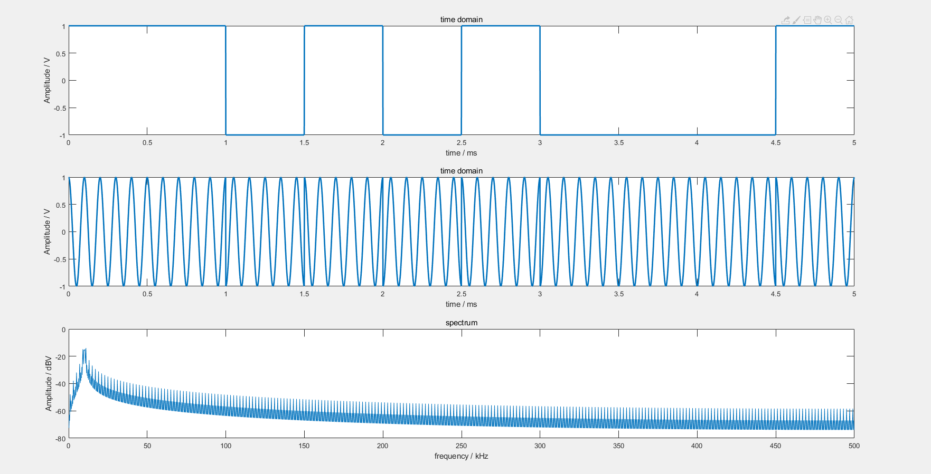The height and width of the screenshot is (474, 931).
Task: Select "time / ms" label under sine wave
Action: [461, 304]
